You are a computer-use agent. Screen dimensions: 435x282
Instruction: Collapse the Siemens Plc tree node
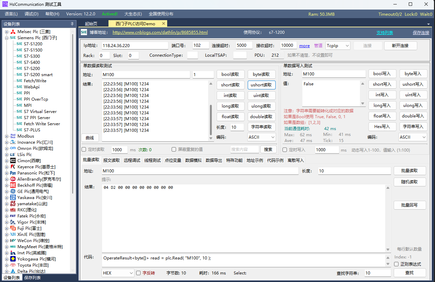[x=6, y=38]
